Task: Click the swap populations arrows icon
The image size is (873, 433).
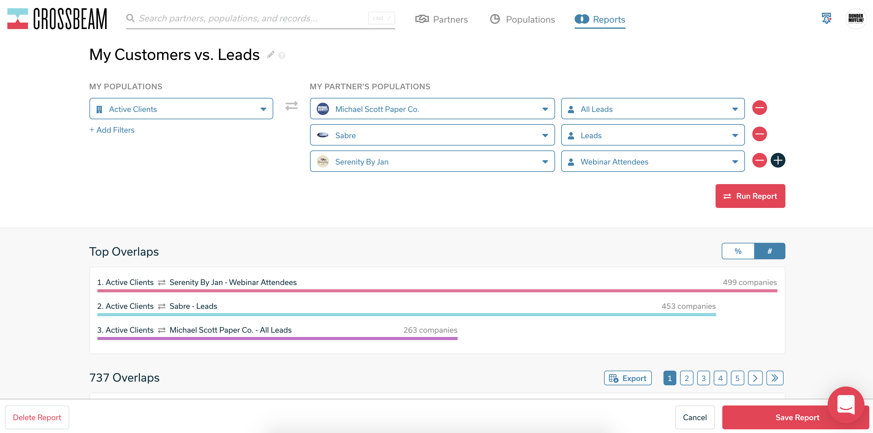Action: point(291,106)
